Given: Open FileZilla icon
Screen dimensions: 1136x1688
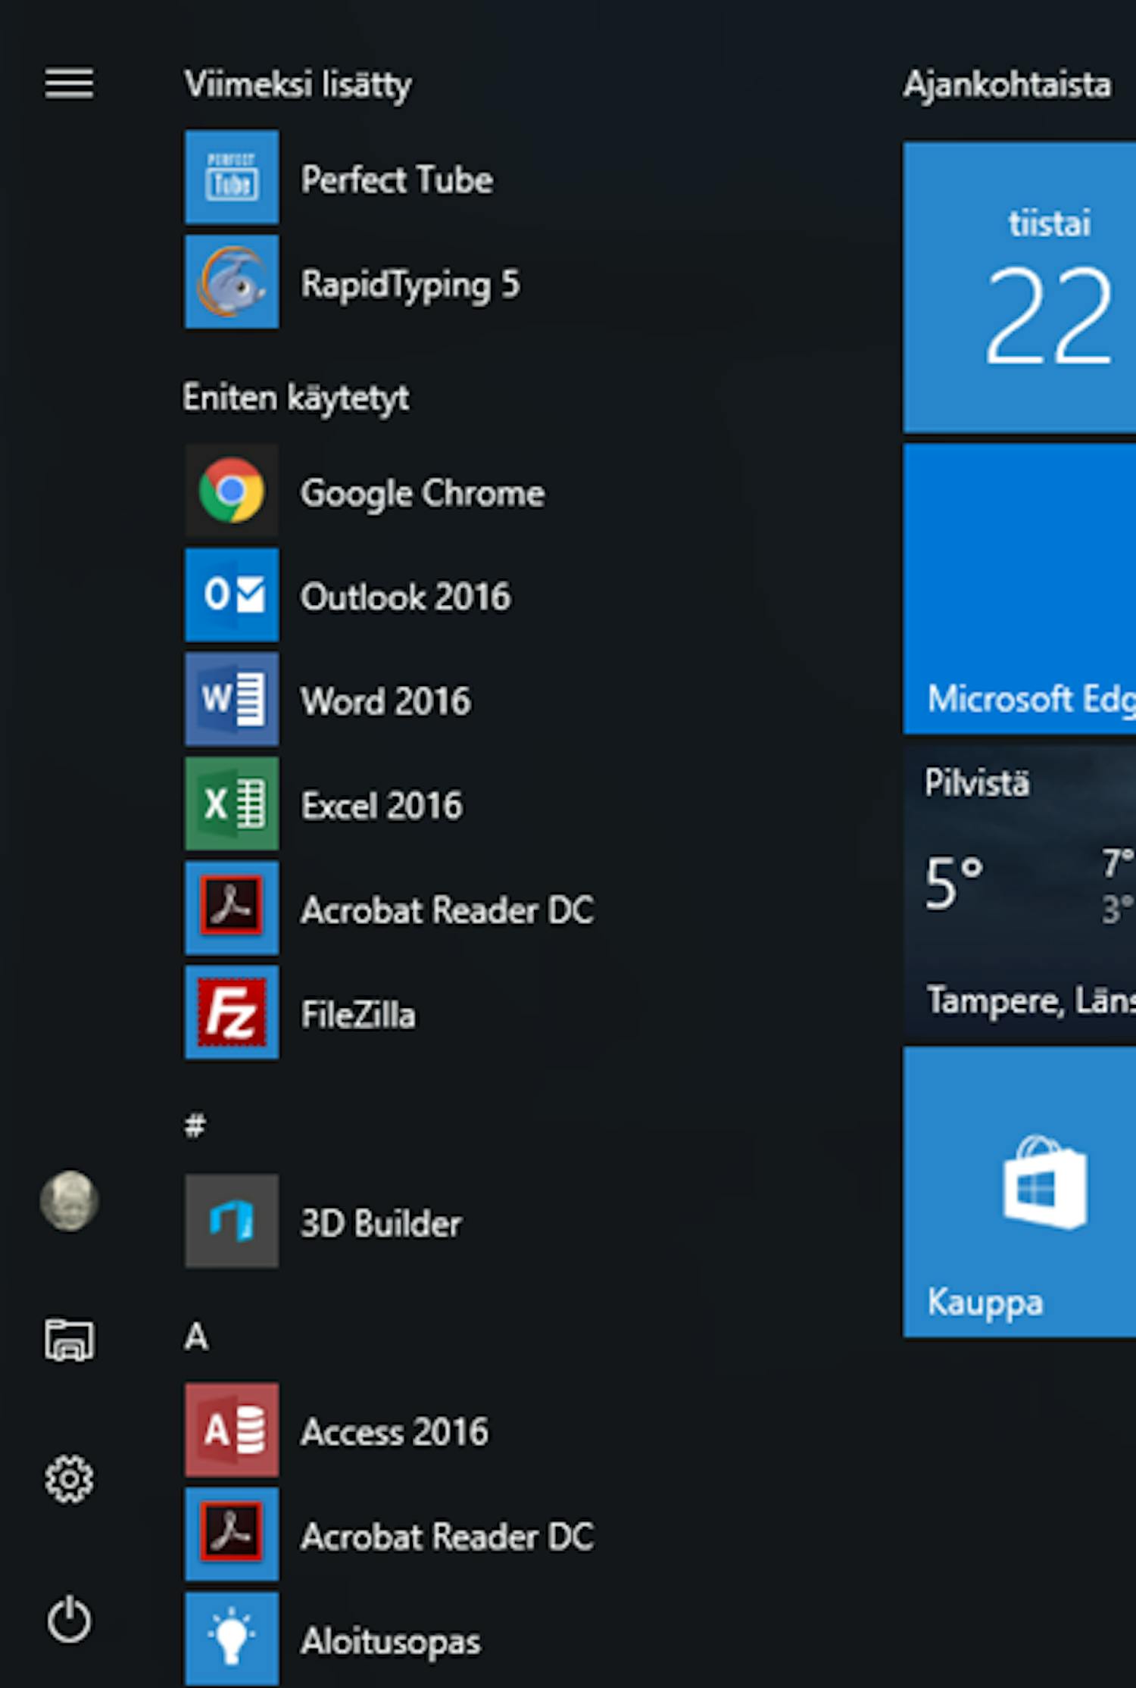Looking at the screenshot, I should (231, 1013).
